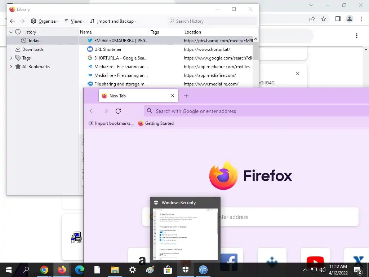Click Firefox icon in taskbar

[x=62, y=270]
